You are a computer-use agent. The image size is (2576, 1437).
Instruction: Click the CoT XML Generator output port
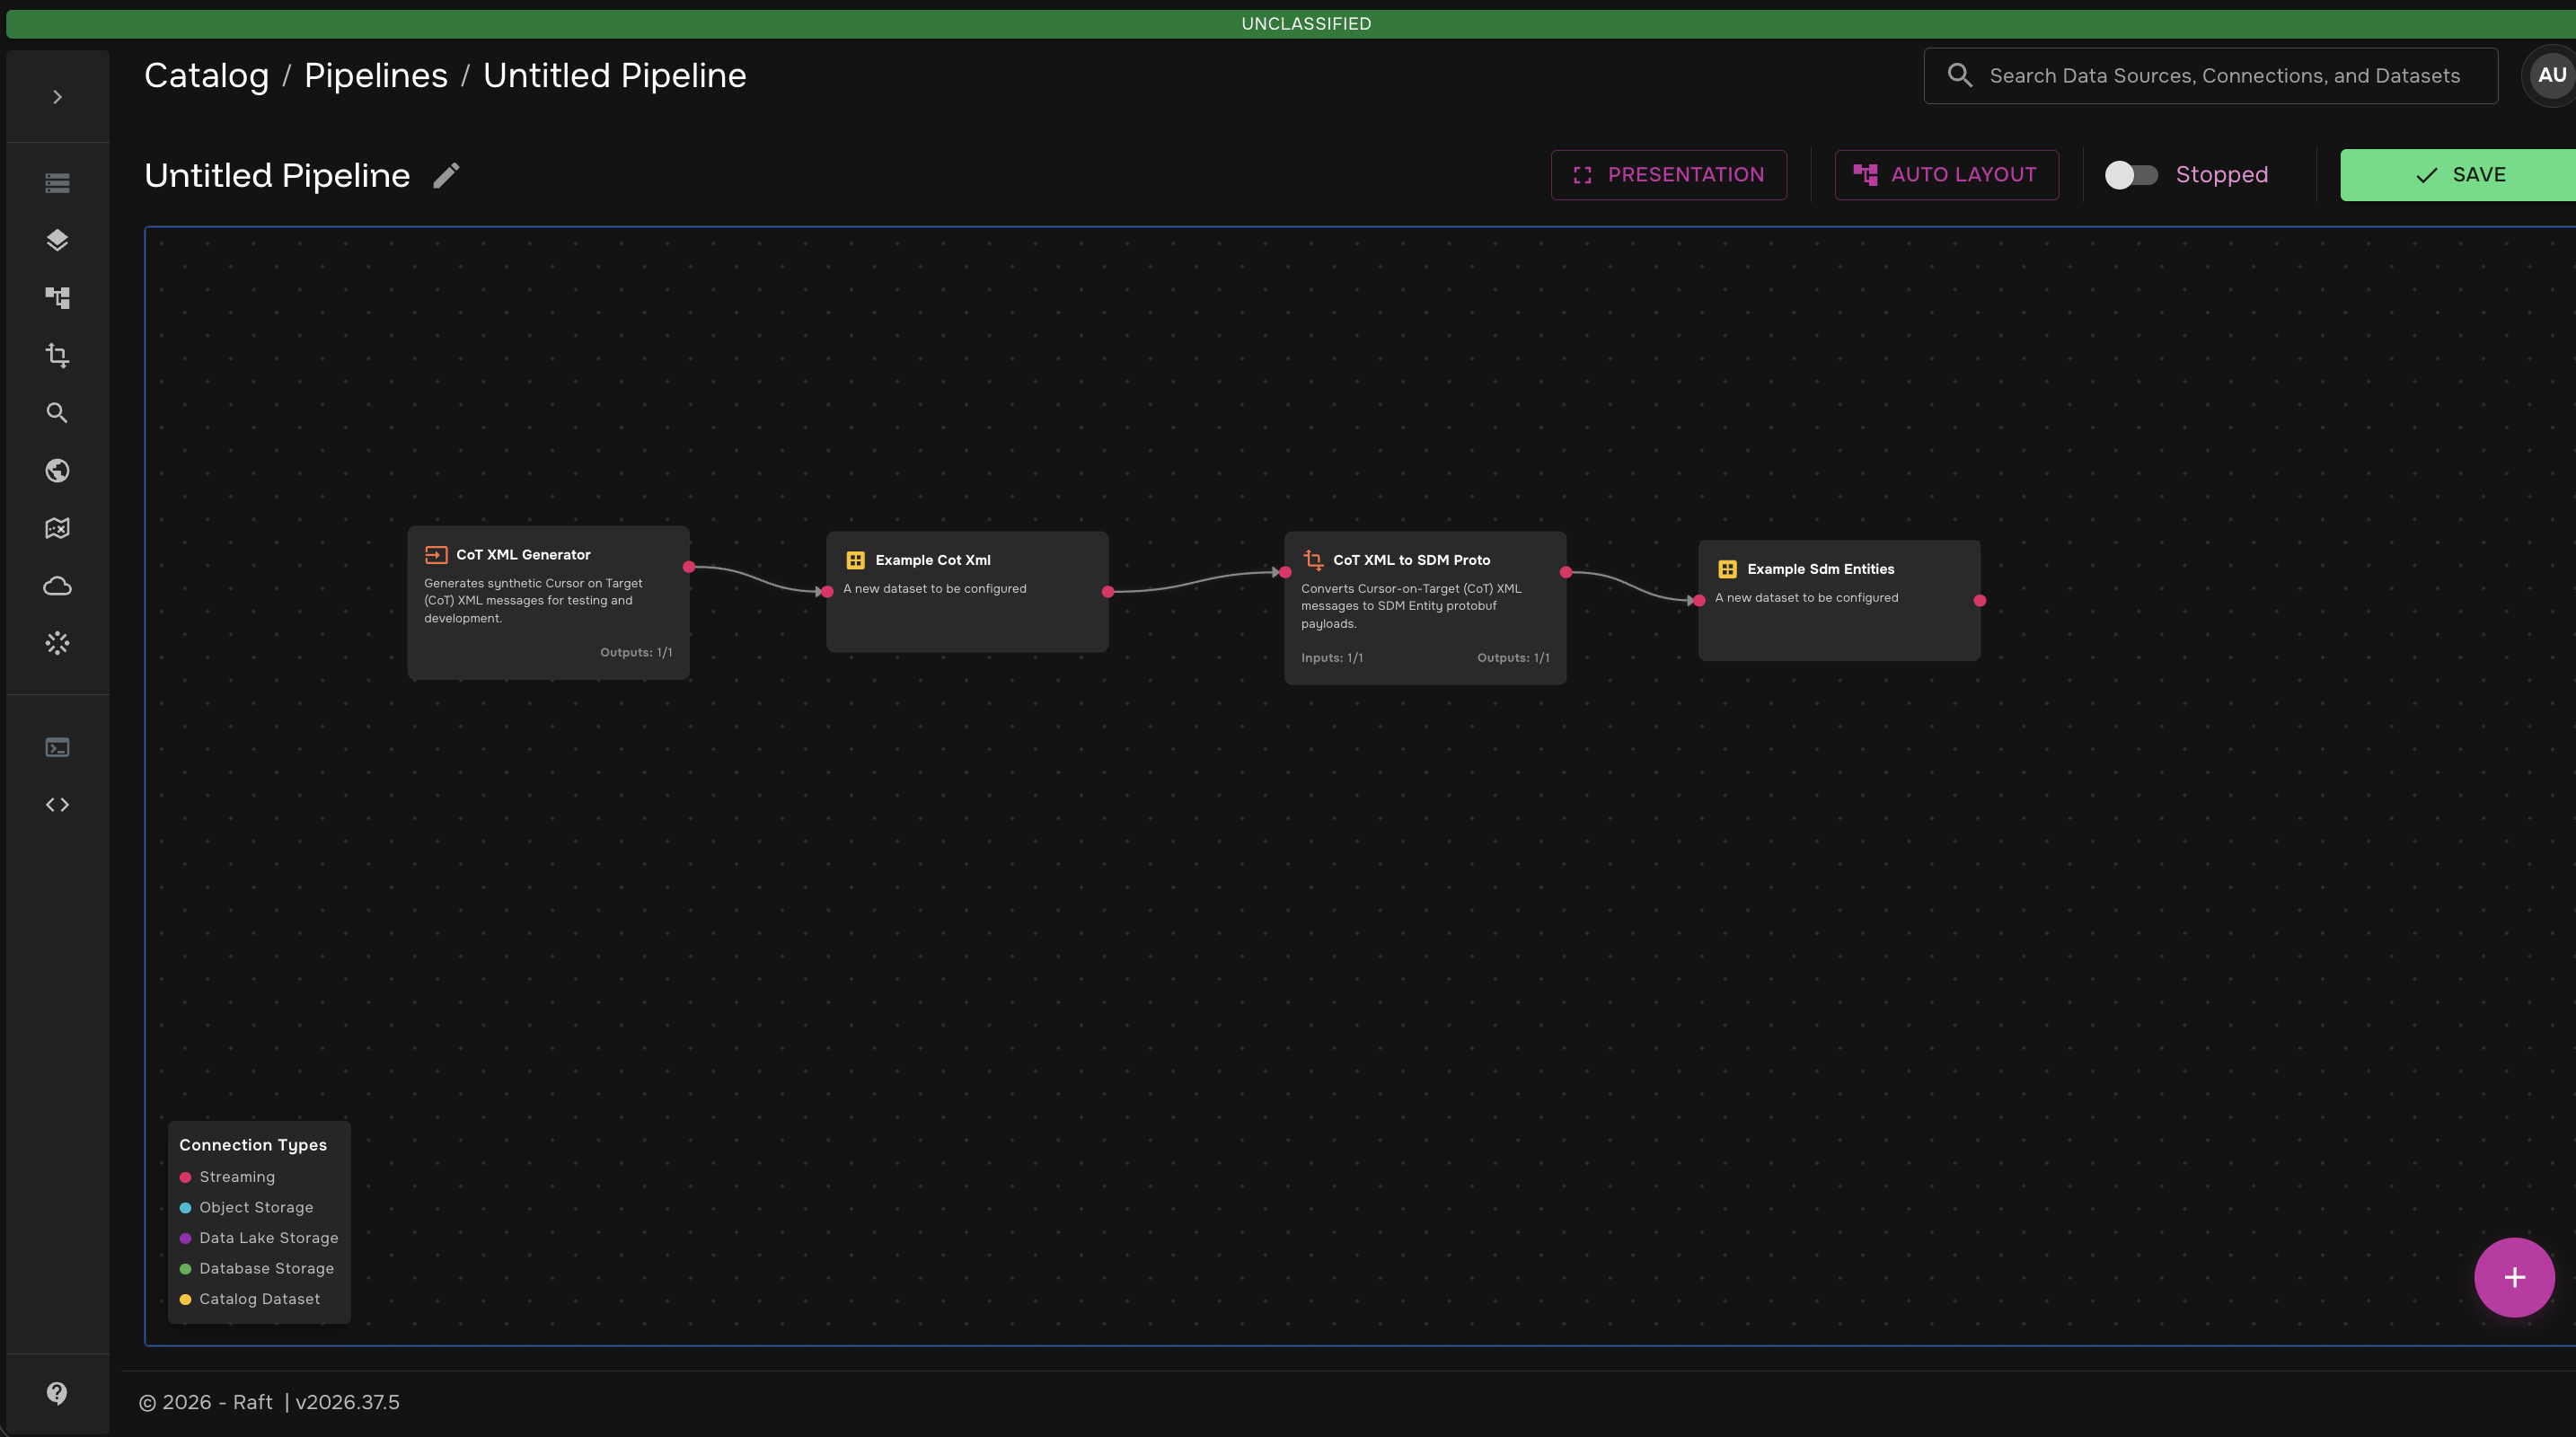click(x=689, y=567)
